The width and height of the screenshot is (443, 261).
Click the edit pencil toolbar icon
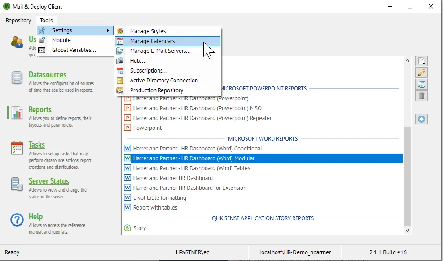point(421,73)
